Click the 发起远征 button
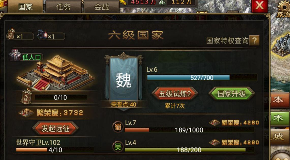The image size is (290, 160). [x=55, y=128]
